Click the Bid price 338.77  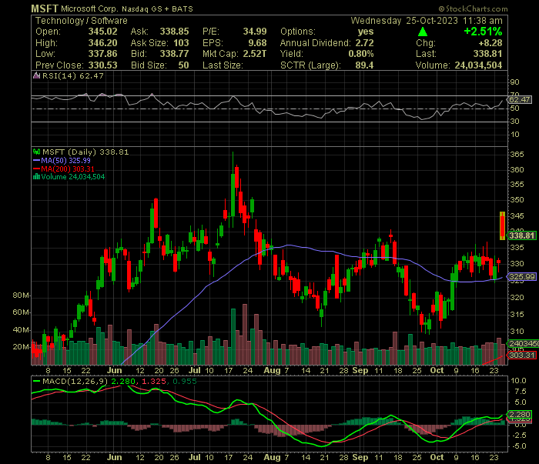(174, 54)
